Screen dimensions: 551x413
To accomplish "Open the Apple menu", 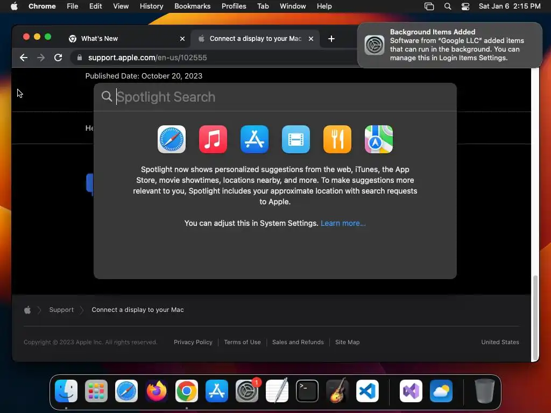I will coord(14,6).
